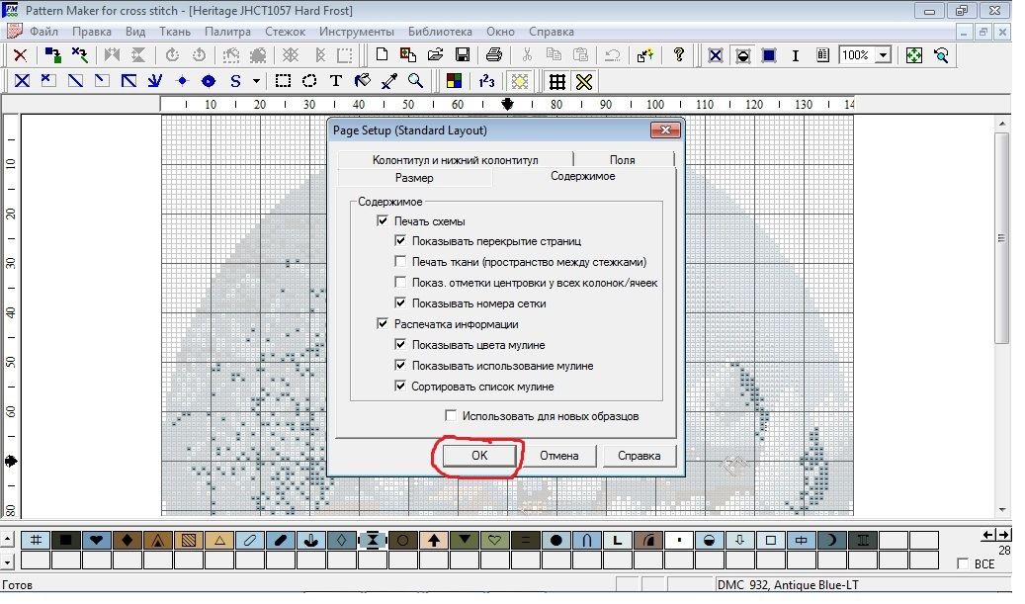Enable Печать ткани checkbox

point(400,262)
